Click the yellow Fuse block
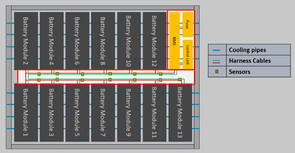Screen dimensions: 295x153 (x=188, y=25)
